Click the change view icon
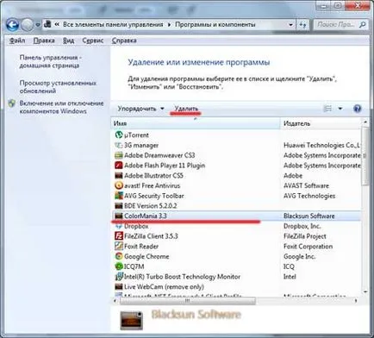This screenshot has width=374, height=338. tap(327, 109)
